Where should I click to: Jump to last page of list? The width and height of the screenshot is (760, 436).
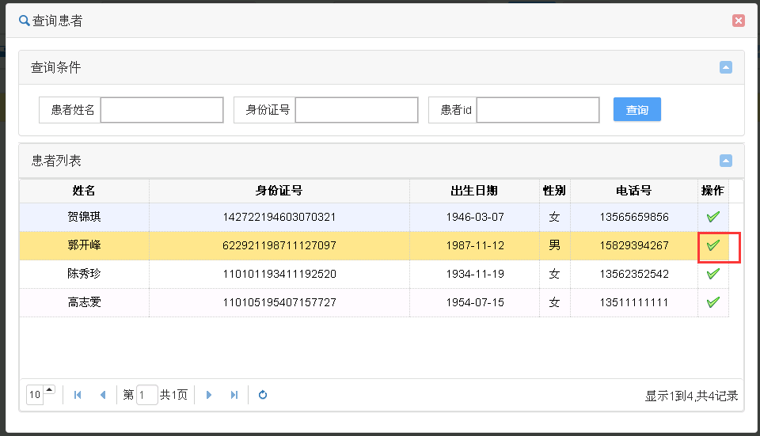pos(234,395)
